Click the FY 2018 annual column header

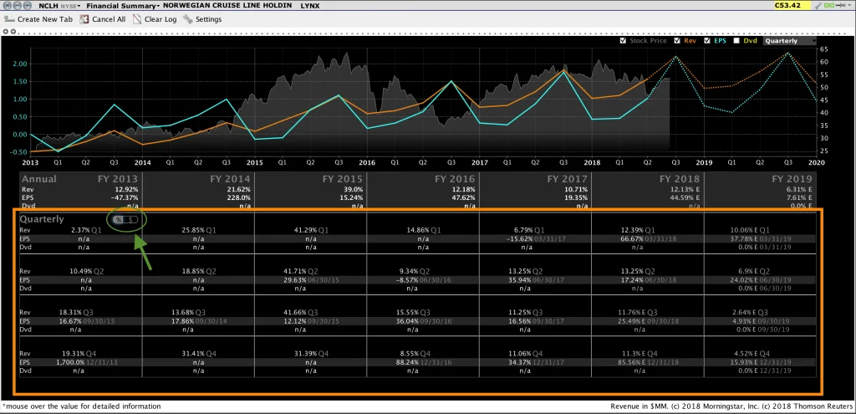tap(679, 179)
